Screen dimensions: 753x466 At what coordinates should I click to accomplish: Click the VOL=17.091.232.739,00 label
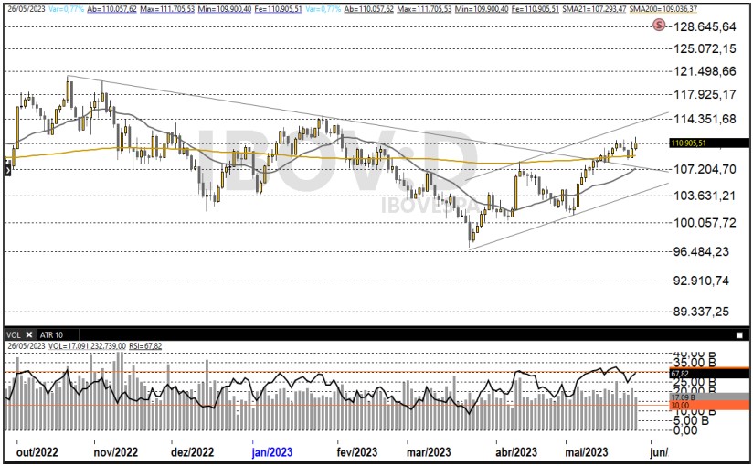click(87, 346)
